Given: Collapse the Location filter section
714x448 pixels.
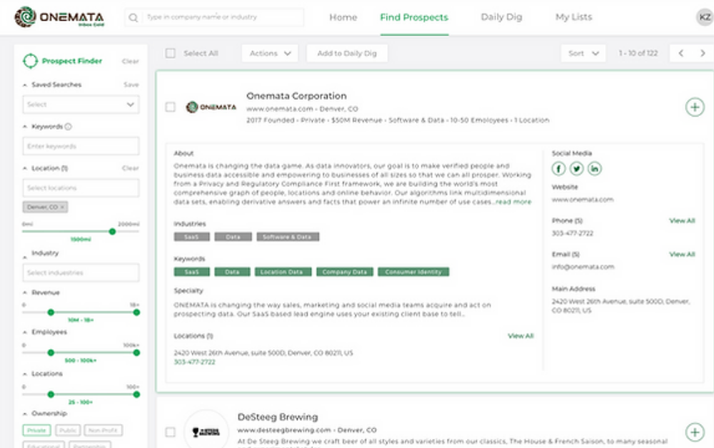Looking at the screenshot, I should [x=25, y=168].
